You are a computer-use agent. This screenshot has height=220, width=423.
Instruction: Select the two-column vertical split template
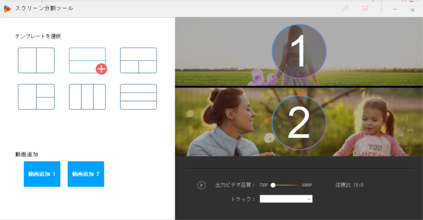point(36,61)
